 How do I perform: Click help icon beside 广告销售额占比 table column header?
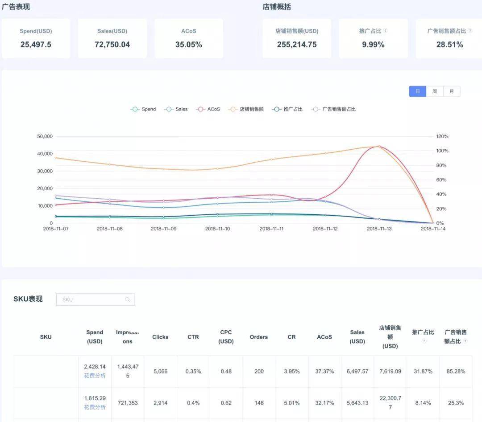465,341
